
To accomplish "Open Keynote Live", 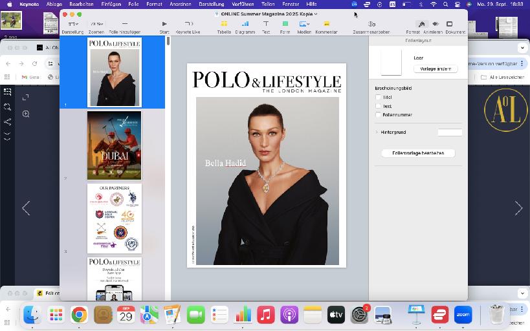I will [188, 24].
